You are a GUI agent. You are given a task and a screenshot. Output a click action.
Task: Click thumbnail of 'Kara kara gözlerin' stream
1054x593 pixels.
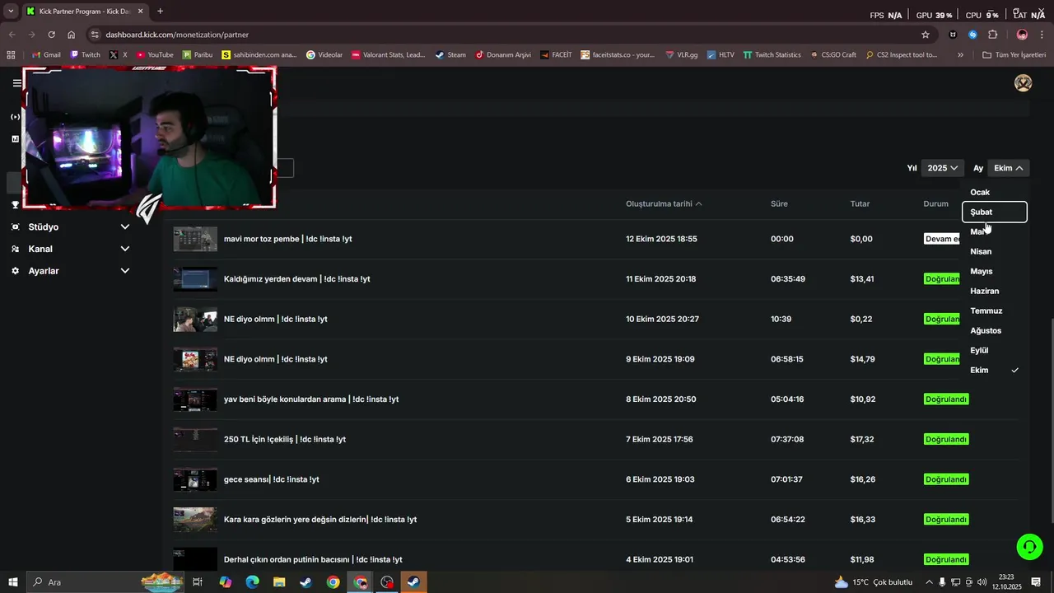(195, 520)
